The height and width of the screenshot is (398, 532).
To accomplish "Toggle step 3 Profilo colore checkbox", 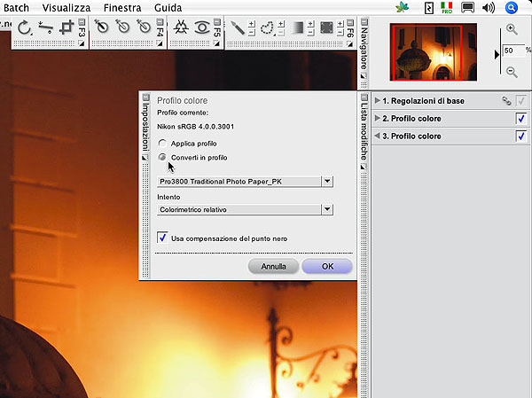I will (520, 136).
